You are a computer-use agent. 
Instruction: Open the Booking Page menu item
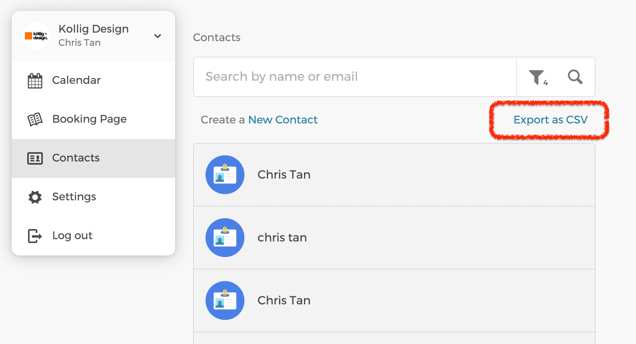[x=93, y=119]
